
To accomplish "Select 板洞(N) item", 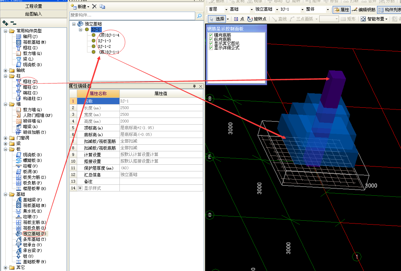I will pos(27,172).
